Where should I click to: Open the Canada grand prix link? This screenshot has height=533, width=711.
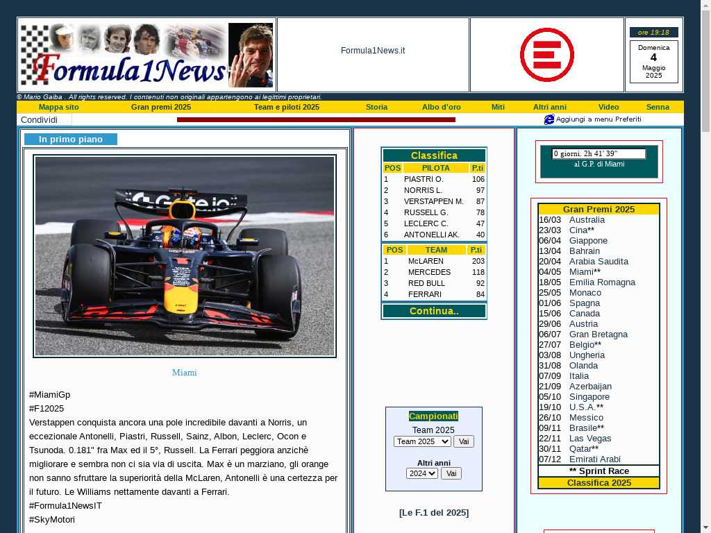[x=585, y=314]
